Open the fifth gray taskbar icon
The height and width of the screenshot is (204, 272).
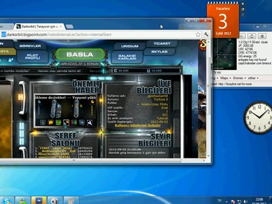click(x=71, y=201)
